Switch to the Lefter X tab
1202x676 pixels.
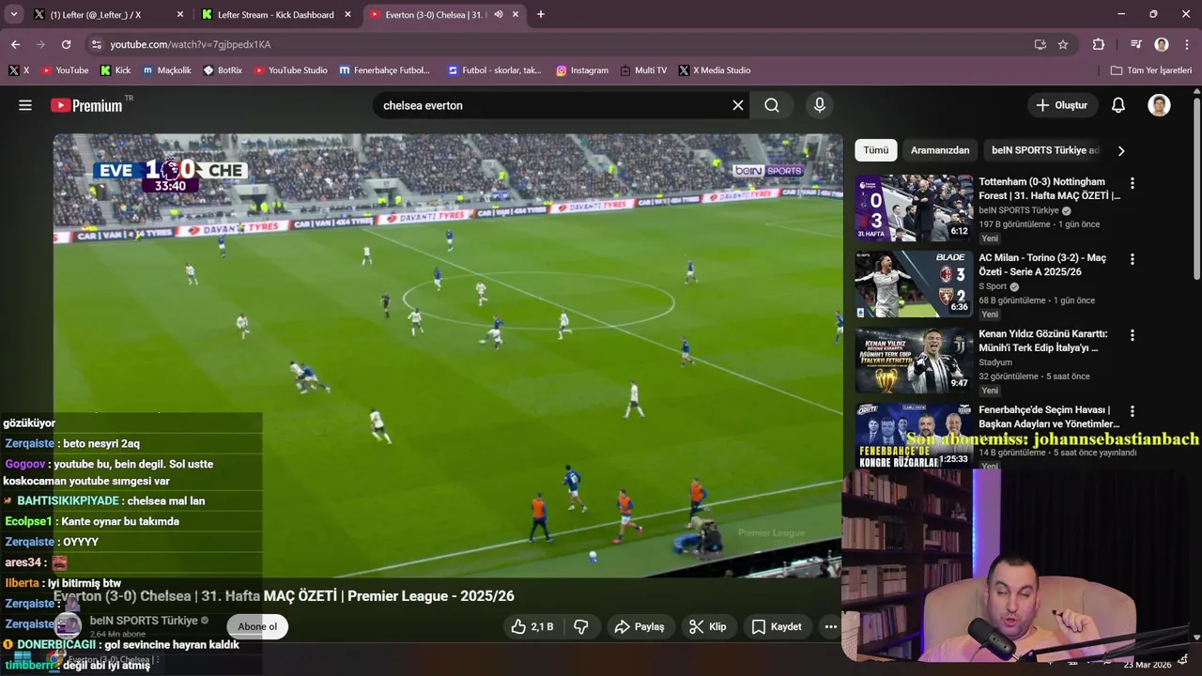107,14
